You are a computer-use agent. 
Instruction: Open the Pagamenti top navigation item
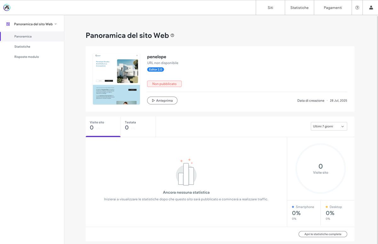[333, 8]
